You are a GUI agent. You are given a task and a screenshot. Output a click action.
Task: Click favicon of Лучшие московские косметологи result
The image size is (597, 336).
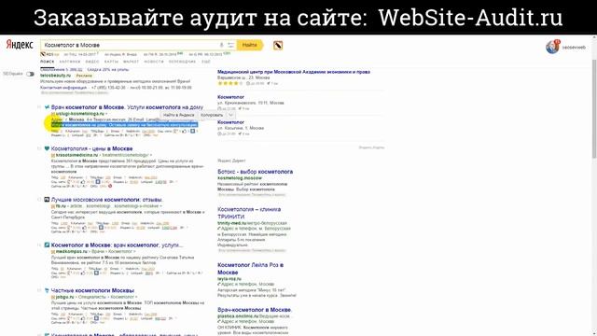(47, 200)
